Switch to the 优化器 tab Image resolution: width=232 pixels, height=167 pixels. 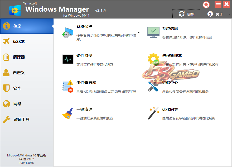(27, 41)
